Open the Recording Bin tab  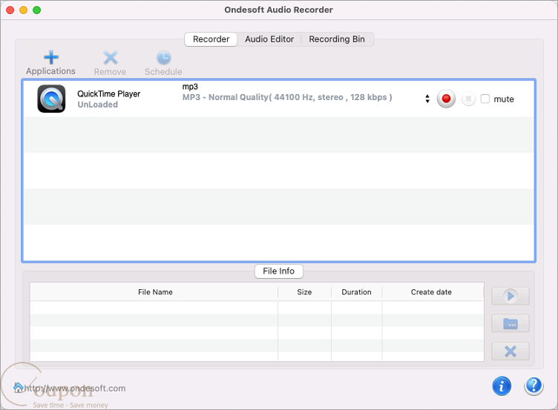pos(337,39)
